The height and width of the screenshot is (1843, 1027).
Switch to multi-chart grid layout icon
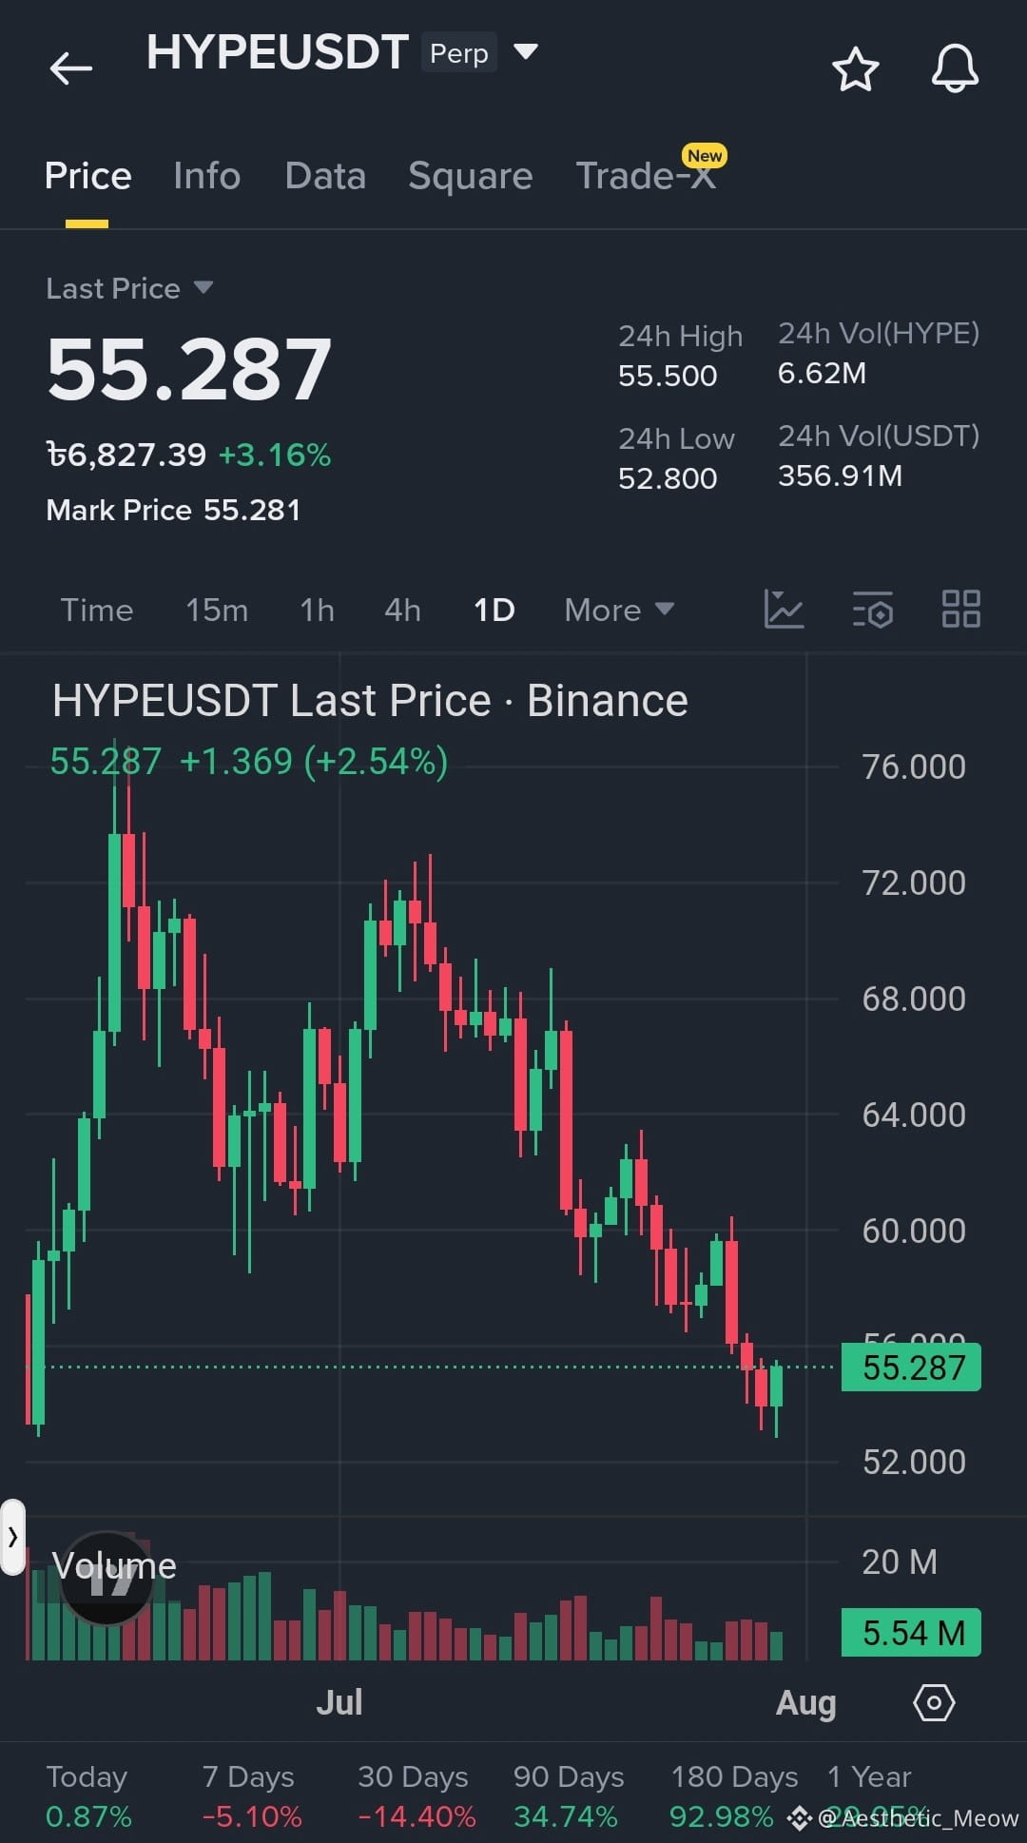(x=960, y=609)
